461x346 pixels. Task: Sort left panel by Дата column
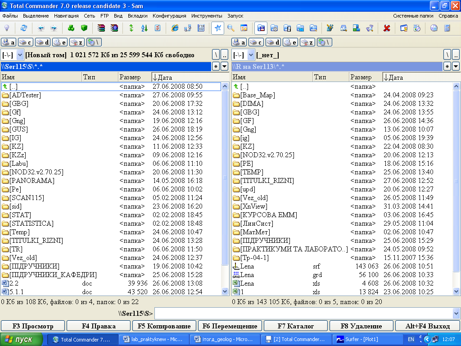190,77
